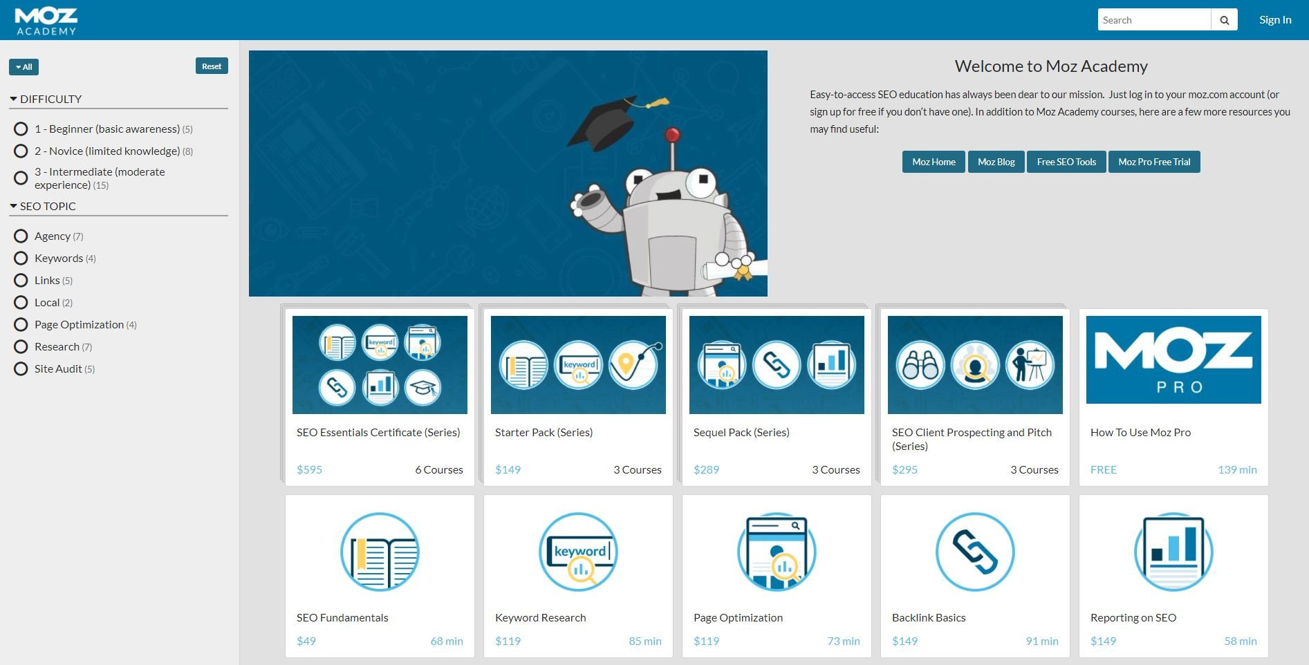Viewport: 1309px width, 665px height.
Task: Click chain-link icon in Sequel Pack card
Action: [x=777, y=365]
